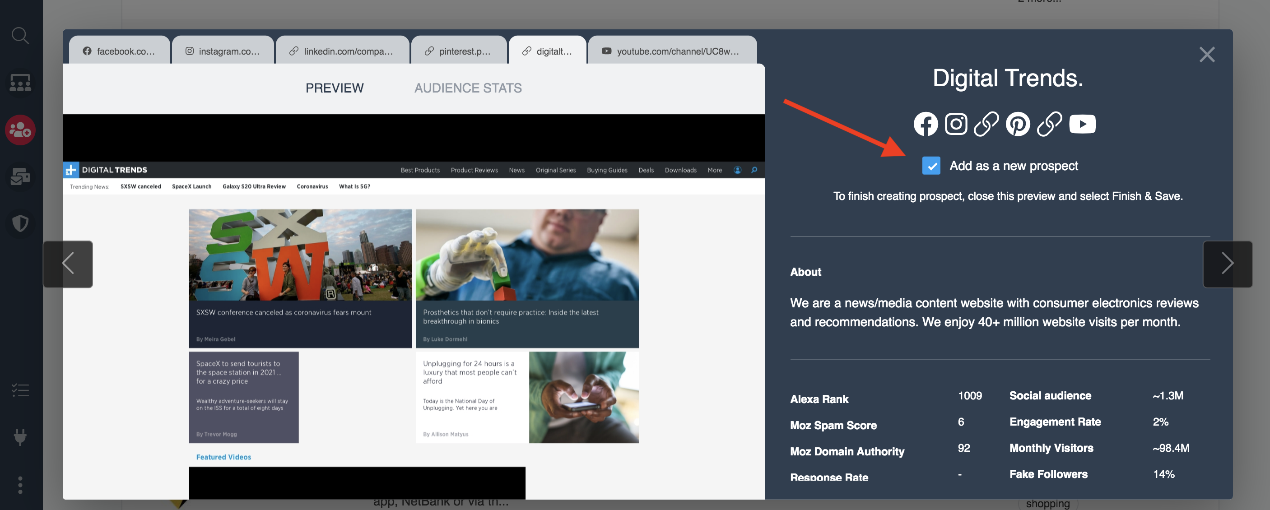Open the youtube.com/channel preview tab

[x=671, y=51]
